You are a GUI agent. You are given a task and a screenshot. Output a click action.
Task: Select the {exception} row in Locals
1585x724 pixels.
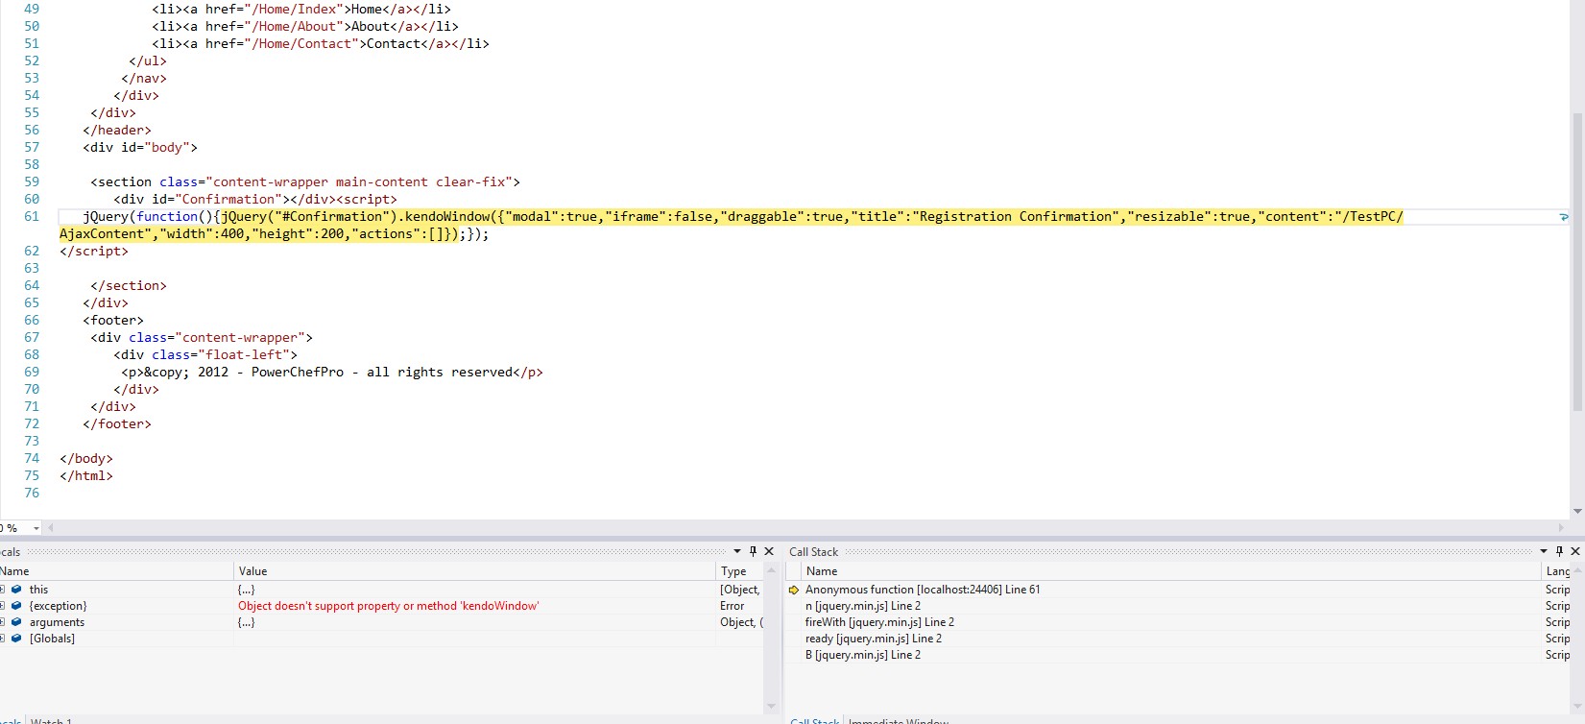(382, 606)
